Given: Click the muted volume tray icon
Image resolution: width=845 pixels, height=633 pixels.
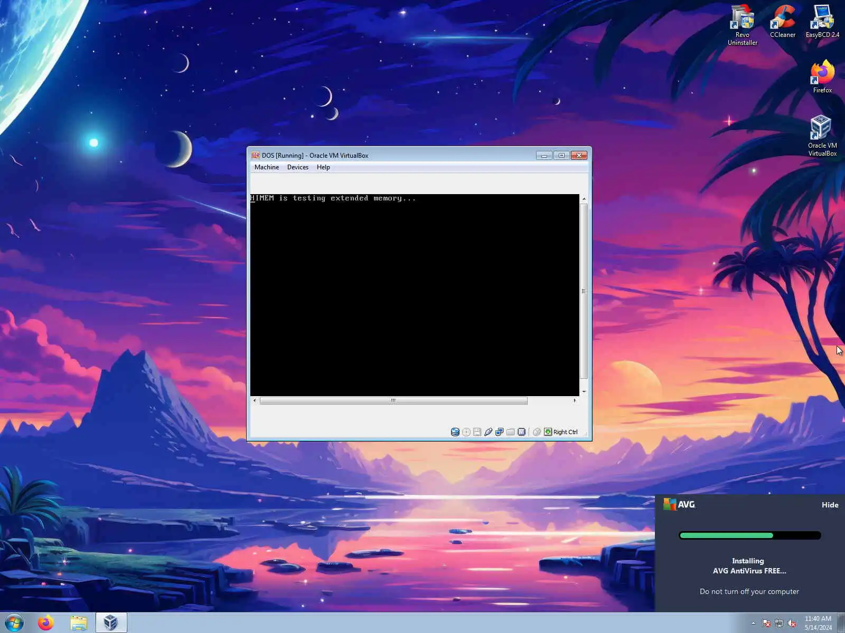Looking at the screenshot, I should (792, 623).
